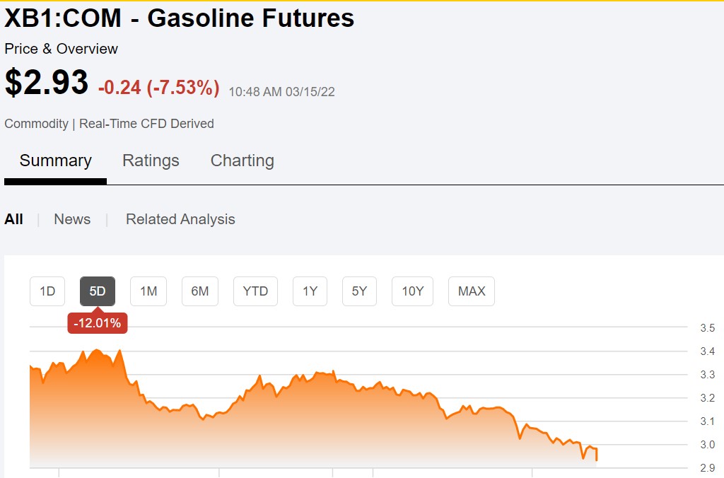Show the YTD price chart
The height and width of the screenshot is (478, 724).
(x=255, y=291)
